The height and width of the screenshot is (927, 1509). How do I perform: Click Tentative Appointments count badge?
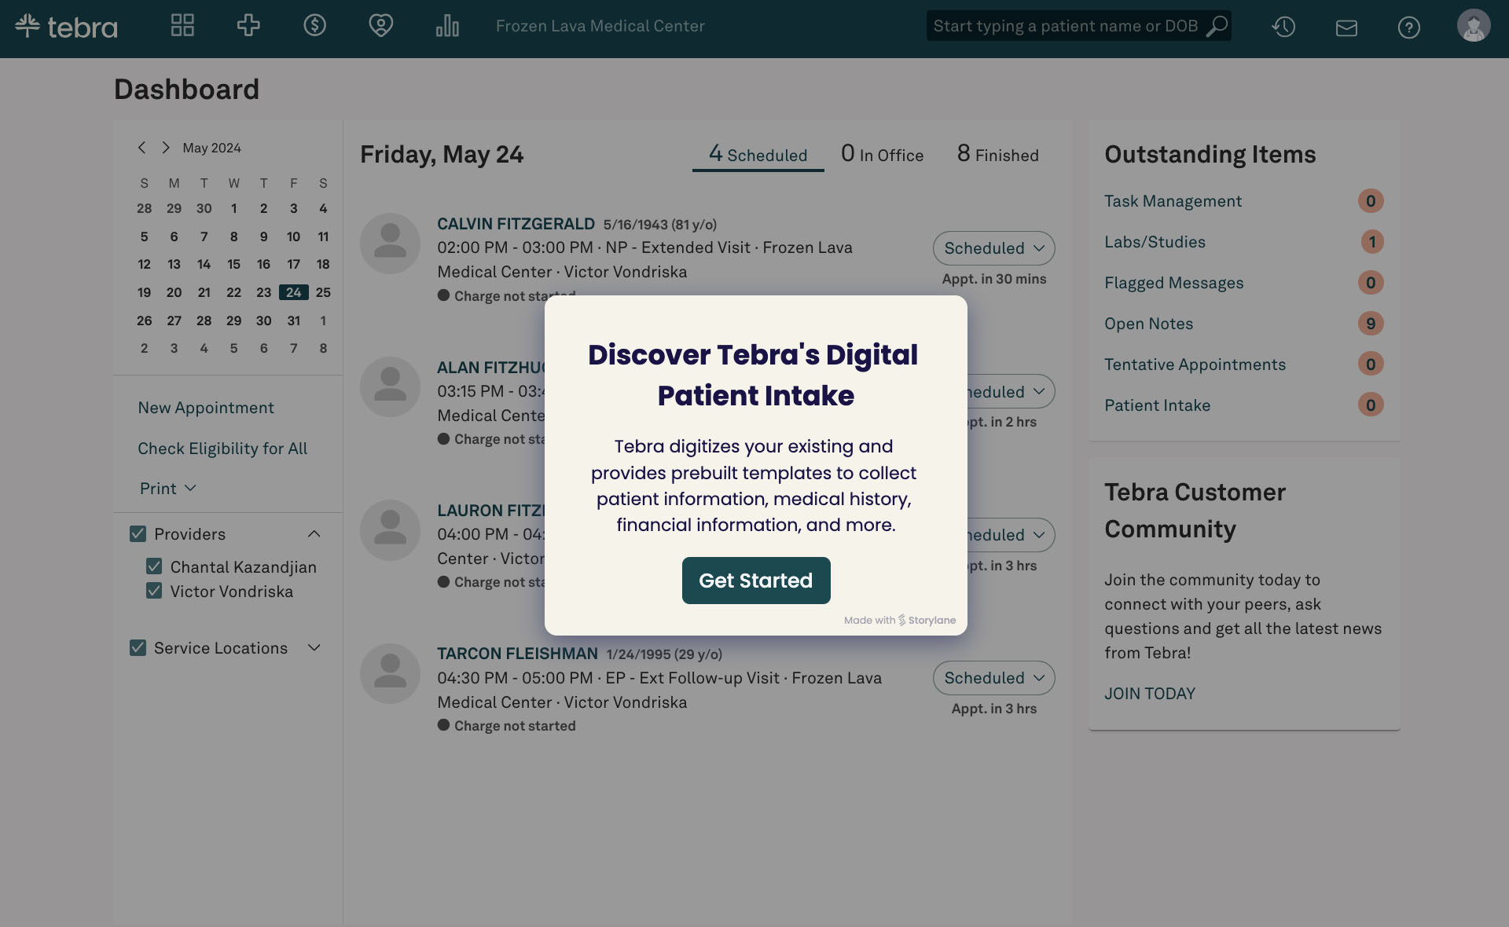[1371, 365]
